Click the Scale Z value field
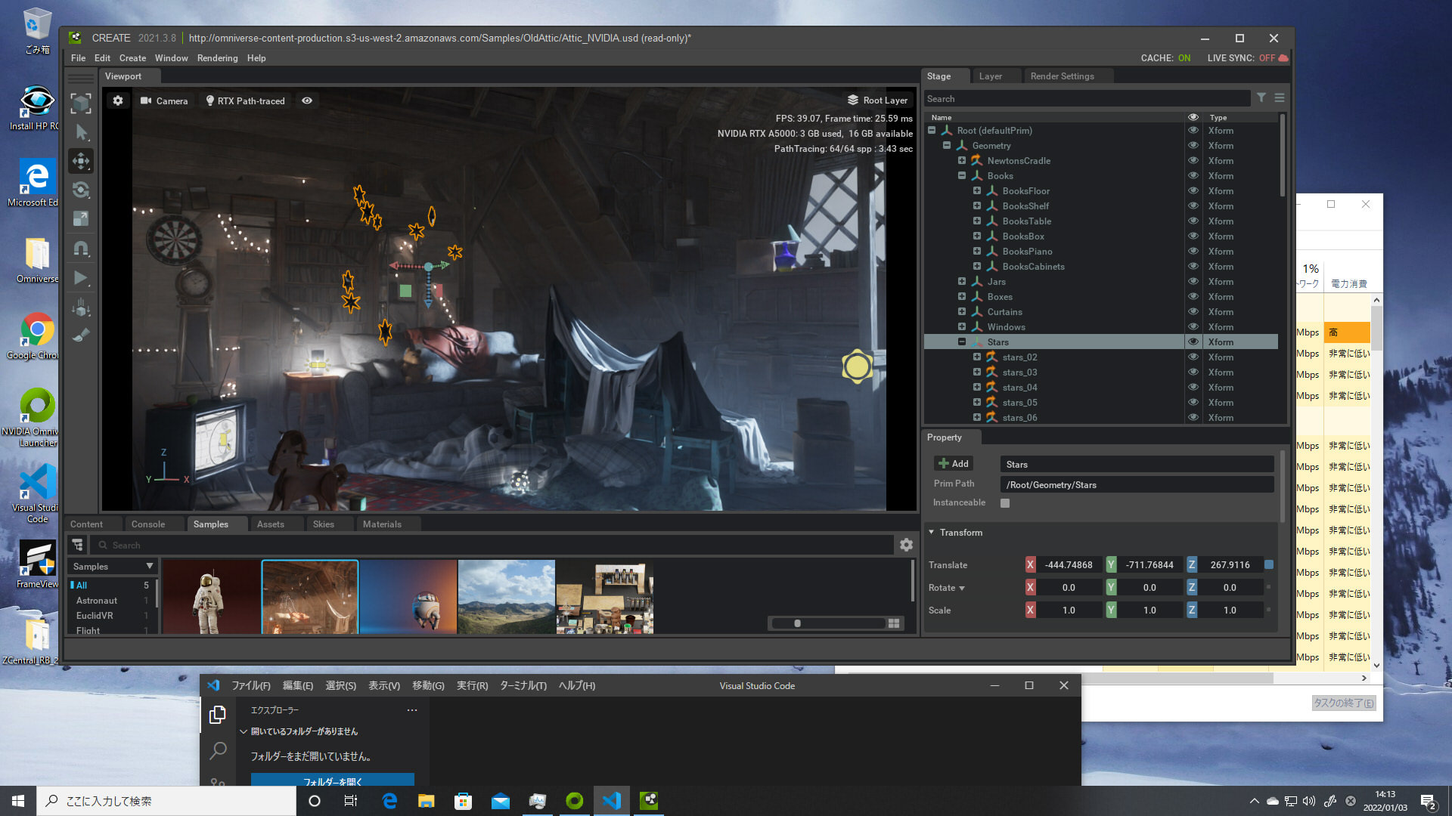The width and height of the screenshot is (1452, 816). coord(1230,610)
